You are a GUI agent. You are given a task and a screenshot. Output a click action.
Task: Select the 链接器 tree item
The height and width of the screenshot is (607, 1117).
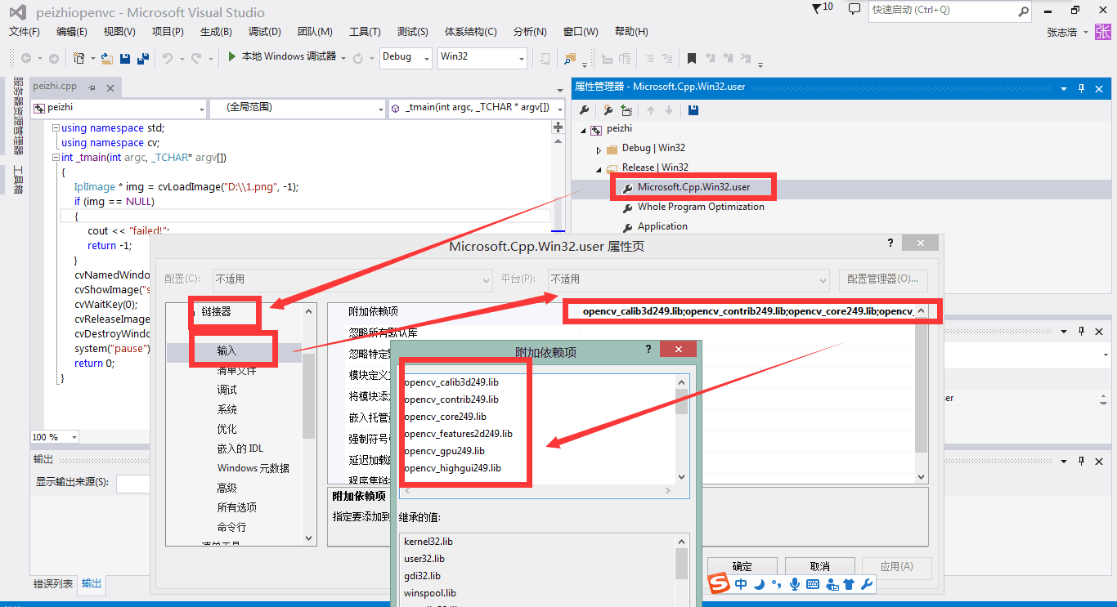point(217,311)
